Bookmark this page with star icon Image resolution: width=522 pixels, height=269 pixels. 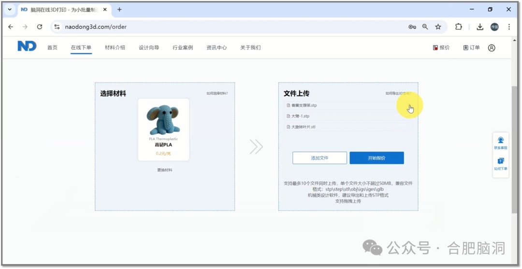click(x=438, y=27)
